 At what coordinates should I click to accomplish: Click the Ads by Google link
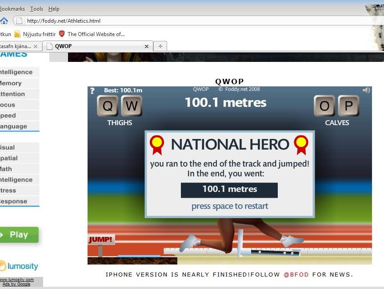16,284
